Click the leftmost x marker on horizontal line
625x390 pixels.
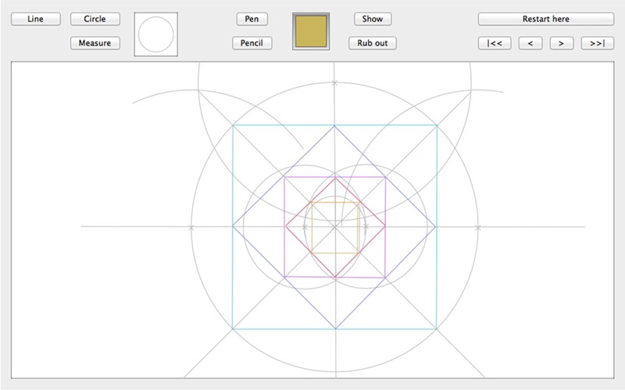191,227
